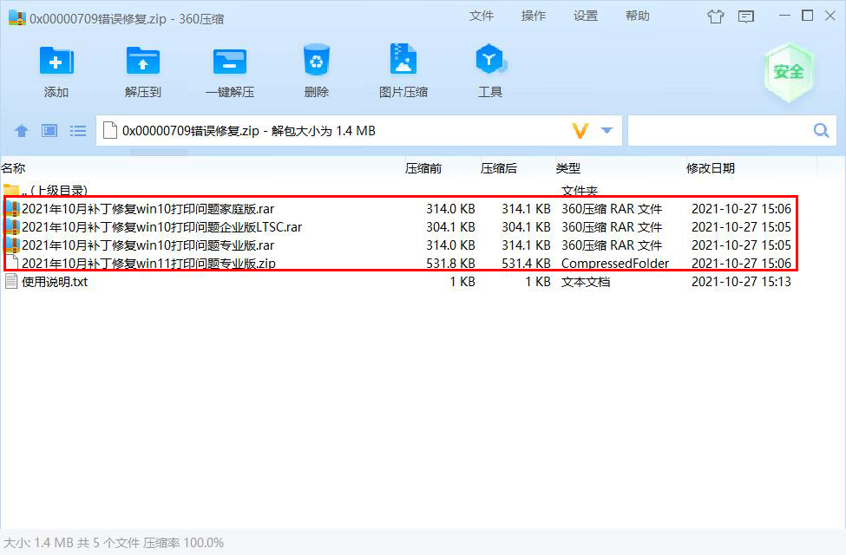
Task: Click the 文件夹 type cell of parent directory
Action: [580, 191]
